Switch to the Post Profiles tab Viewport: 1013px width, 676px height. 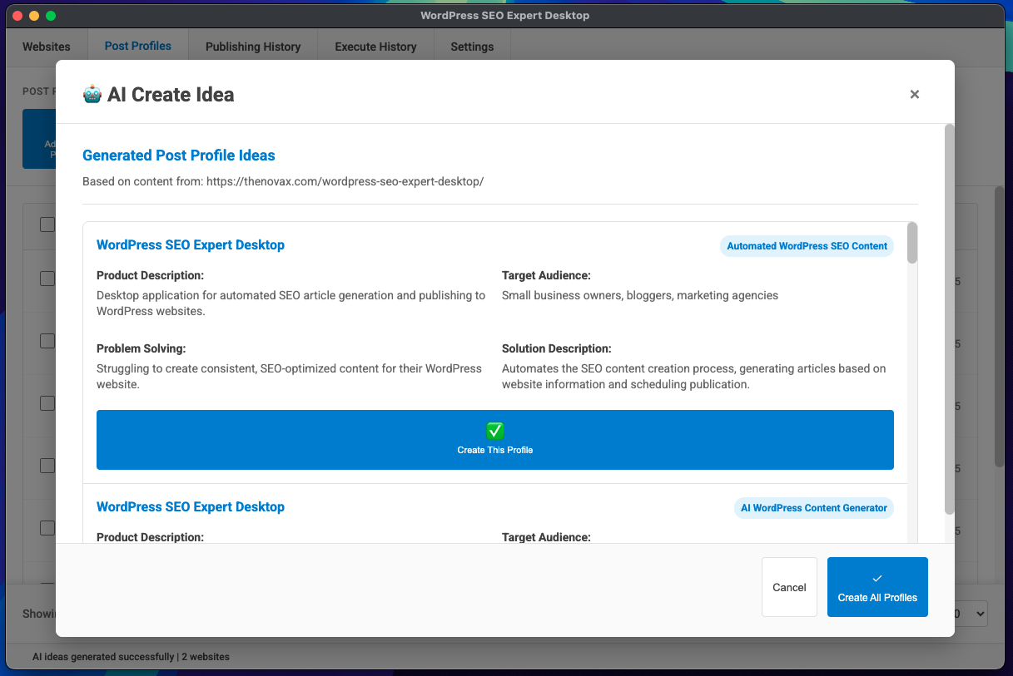pos(138,47)
